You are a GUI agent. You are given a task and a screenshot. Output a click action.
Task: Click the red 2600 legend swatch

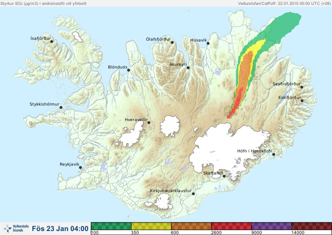(232, 226)
